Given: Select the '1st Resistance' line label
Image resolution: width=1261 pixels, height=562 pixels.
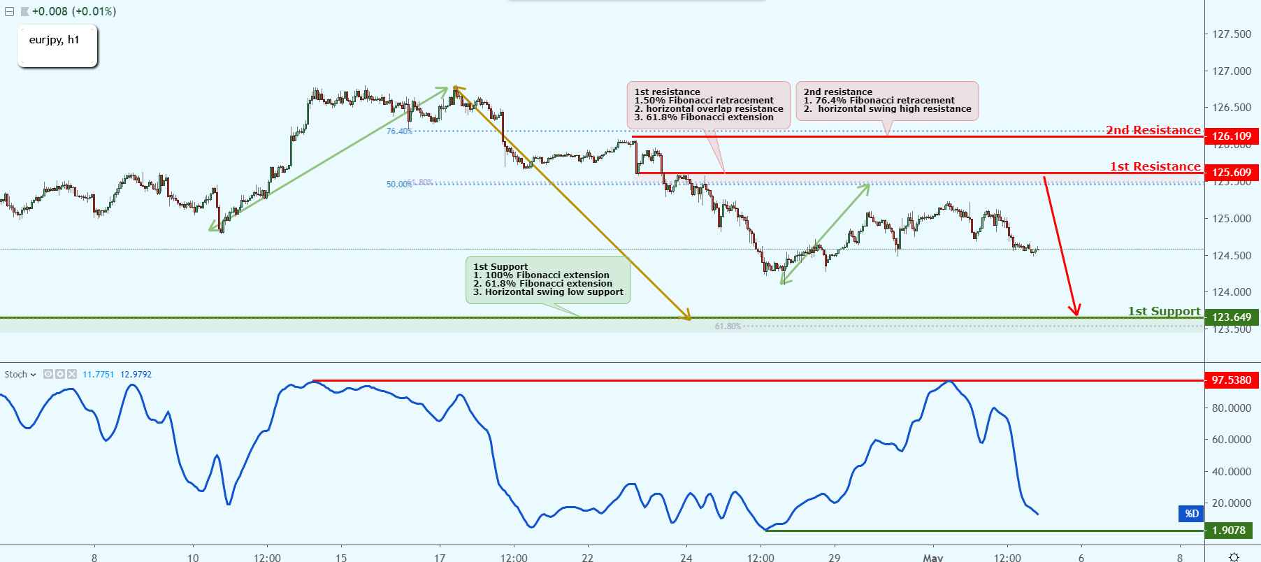Looking at the screenshot, I should pyautogui.click(x=1155, y=166).
